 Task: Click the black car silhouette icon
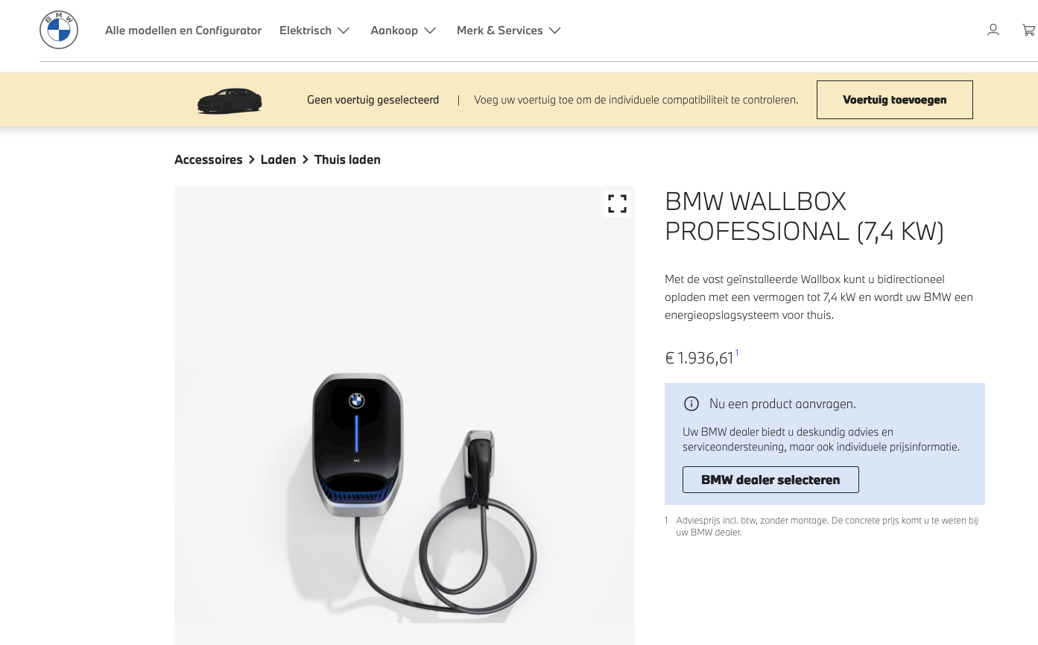(x=230, y=101)
